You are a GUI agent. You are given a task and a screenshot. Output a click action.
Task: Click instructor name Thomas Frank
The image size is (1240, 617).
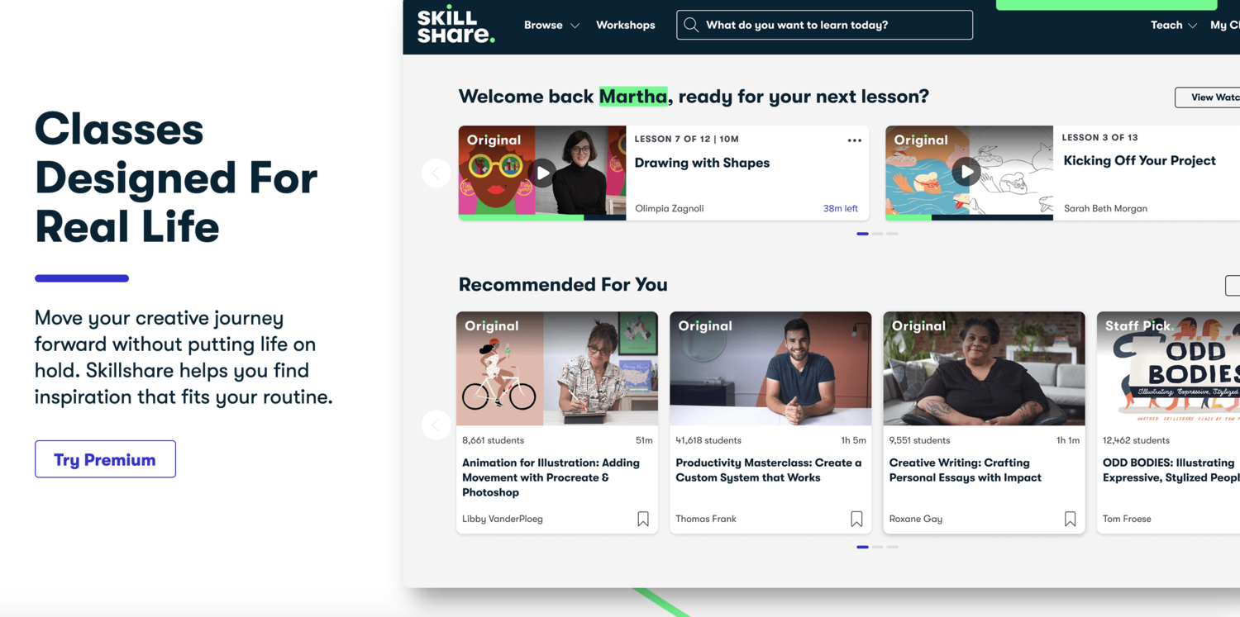click(706, 519)
